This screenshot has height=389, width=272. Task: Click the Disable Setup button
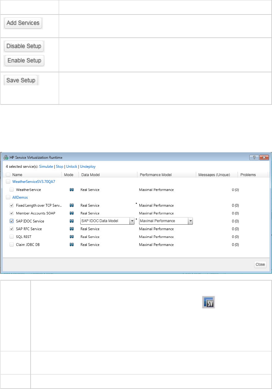tap(24, 46)
